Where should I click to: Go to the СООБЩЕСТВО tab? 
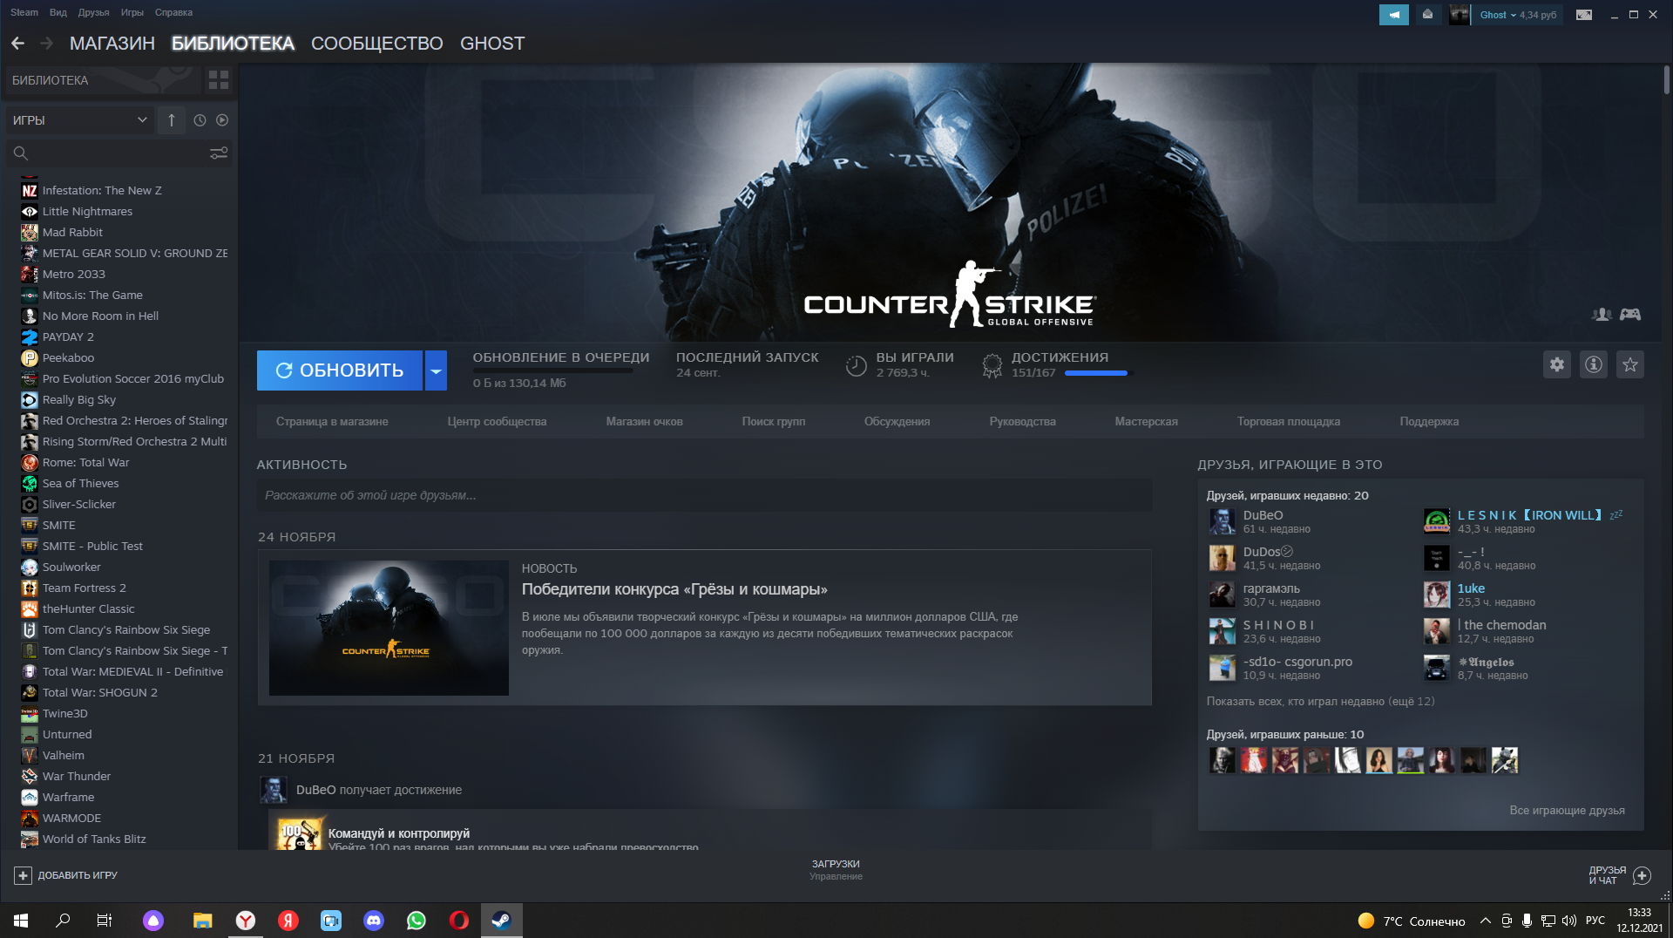(376, 43)
